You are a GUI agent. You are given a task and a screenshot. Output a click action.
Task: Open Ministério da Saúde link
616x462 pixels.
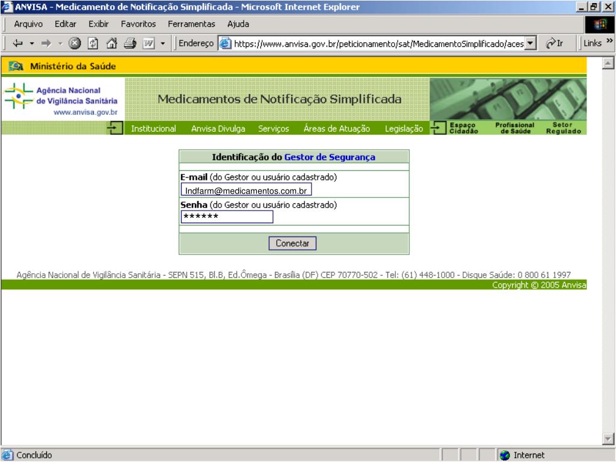point(73,66)
